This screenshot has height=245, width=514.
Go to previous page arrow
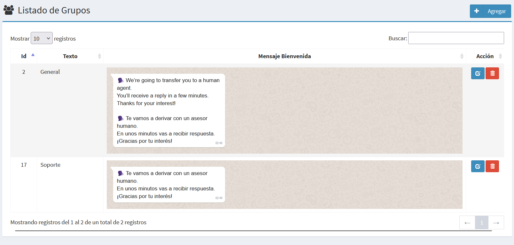(467, 223)
